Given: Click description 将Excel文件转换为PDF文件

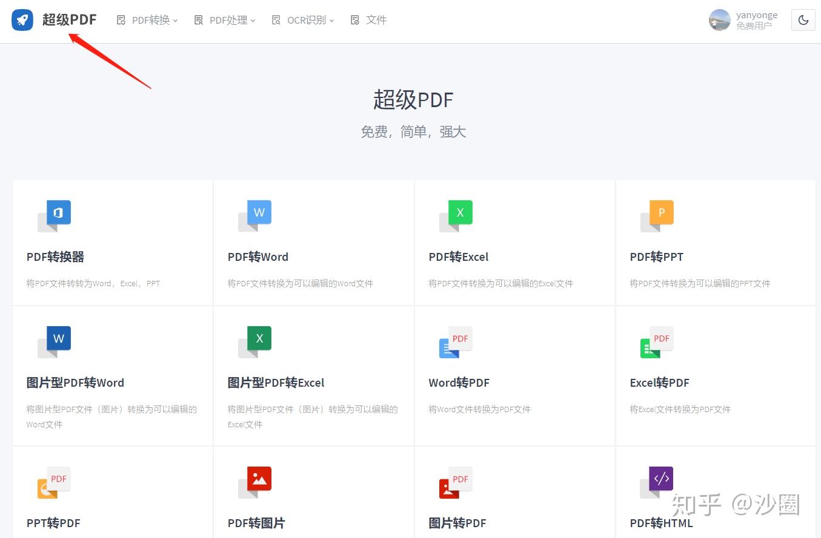Looking at the screenshot, I should (680, 409).
